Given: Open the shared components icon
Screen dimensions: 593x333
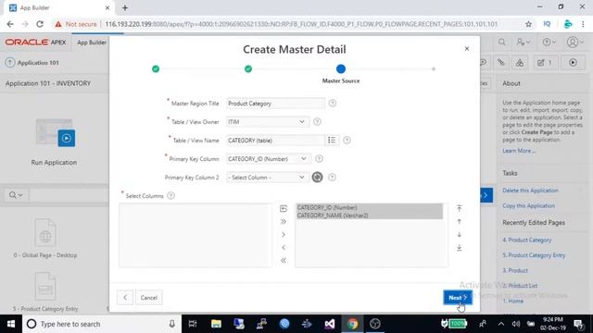Looking at the screenshot, I should click(x=520, y=63).
